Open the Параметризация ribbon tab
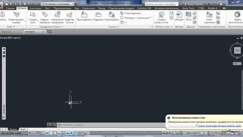 click(x=62, y=8)
